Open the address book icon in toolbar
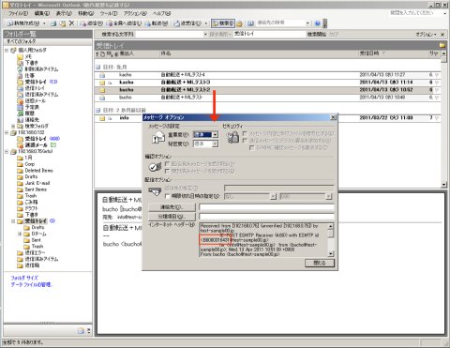450x348 pixels. pyautogui.click(x=250, y=23)
